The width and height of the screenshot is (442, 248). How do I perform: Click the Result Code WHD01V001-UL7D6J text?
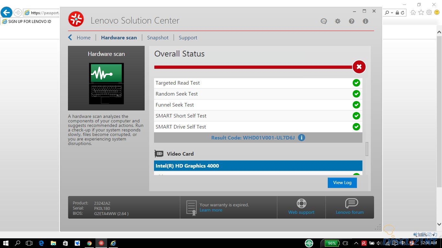pyautogui.click(x=253, y=138)
